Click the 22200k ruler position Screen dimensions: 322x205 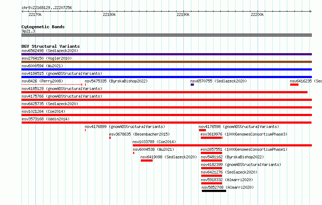(257, 14)
